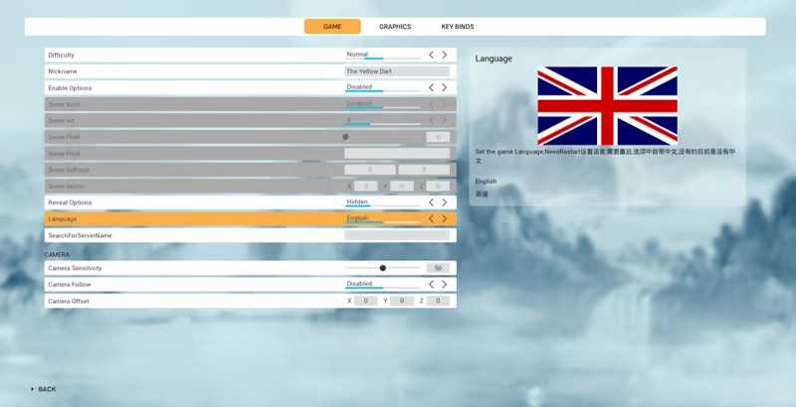This screenshot has width=796, height=407.
Task: Click the British flag language image
Action: click(x=607, y=106)
